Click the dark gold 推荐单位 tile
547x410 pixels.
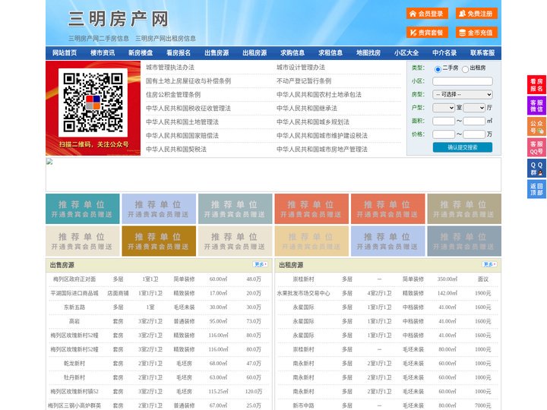[159, 241]
